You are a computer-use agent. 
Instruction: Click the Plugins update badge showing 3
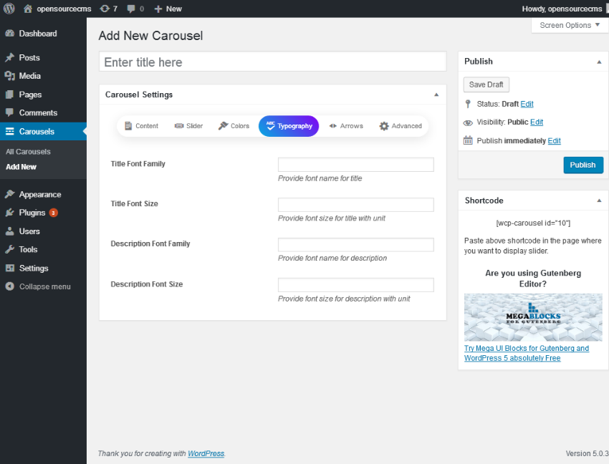pyautogui.click(x=54, y=213)
